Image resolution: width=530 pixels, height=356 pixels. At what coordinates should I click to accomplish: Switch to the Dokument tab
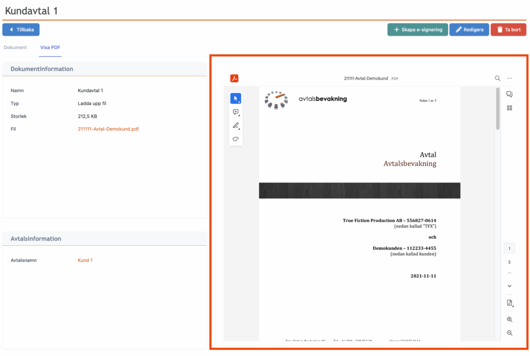pyautogui.click(x=15, y=48)
